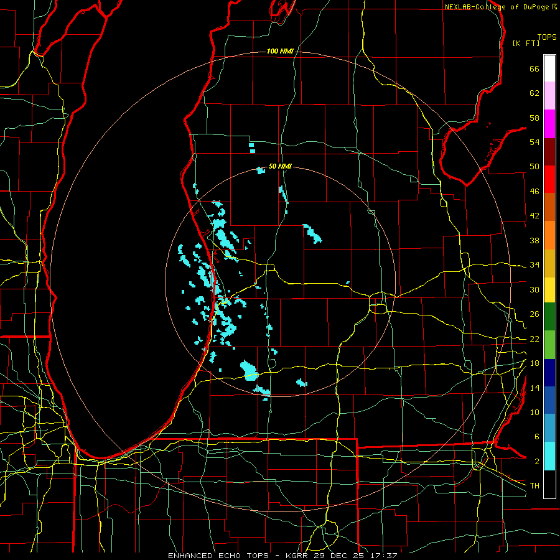The width and height of the screenshot is (560, 560).
Task: Click the legend value 34
Action: coord(534,265)
